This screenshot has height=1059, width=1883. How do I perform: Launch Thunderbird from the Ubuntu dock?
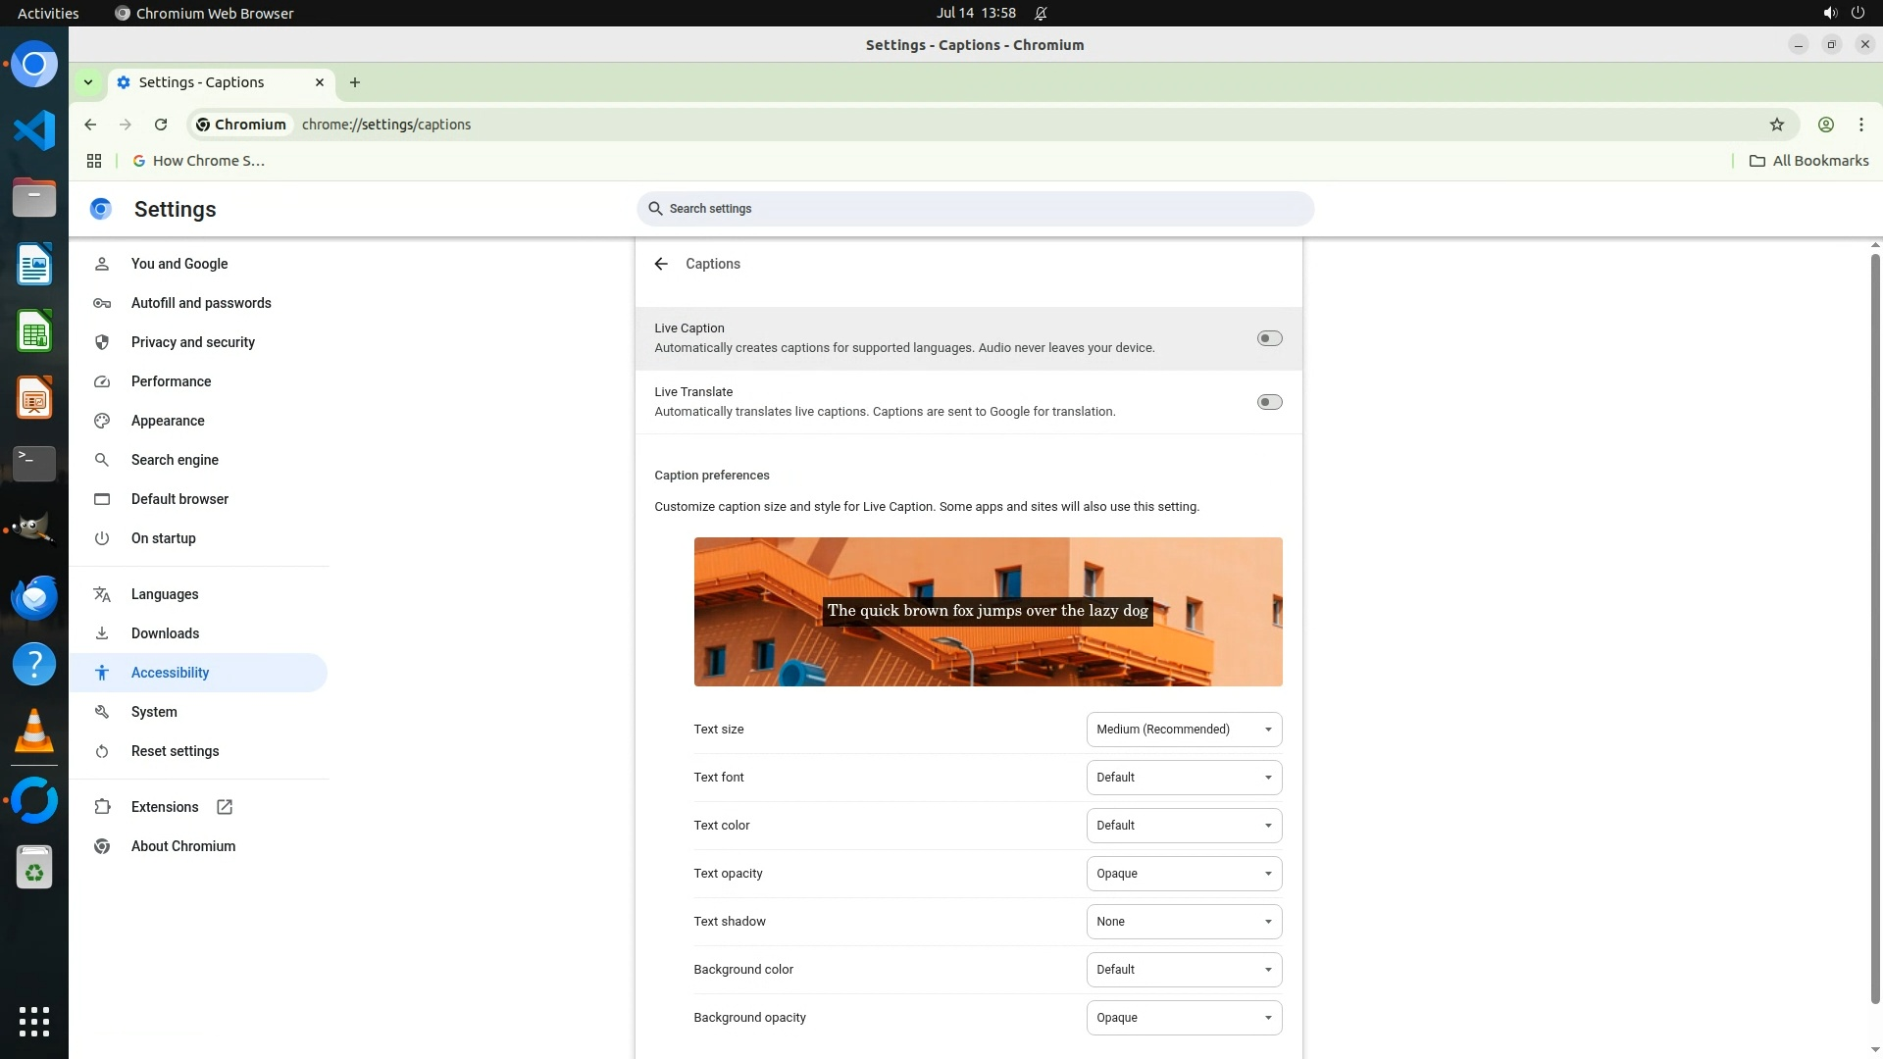tap(34, 597)
